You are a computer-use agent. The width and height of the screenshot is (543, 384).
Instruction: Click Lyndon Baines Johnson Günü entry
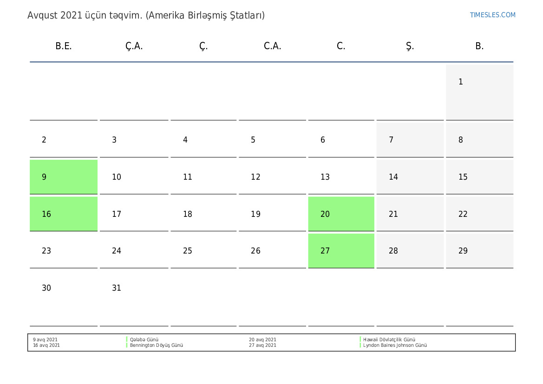point(395,345)
